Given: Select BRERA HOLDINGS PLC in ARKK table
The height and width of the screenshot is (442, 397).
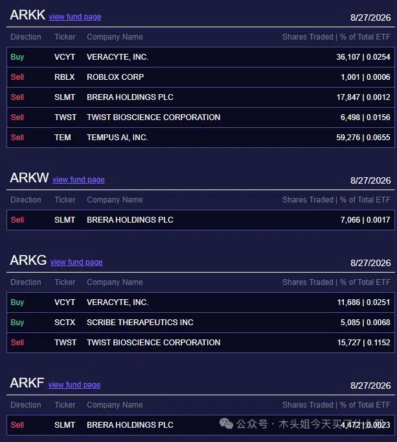Looking at the screenshot, I should point(130,97).
